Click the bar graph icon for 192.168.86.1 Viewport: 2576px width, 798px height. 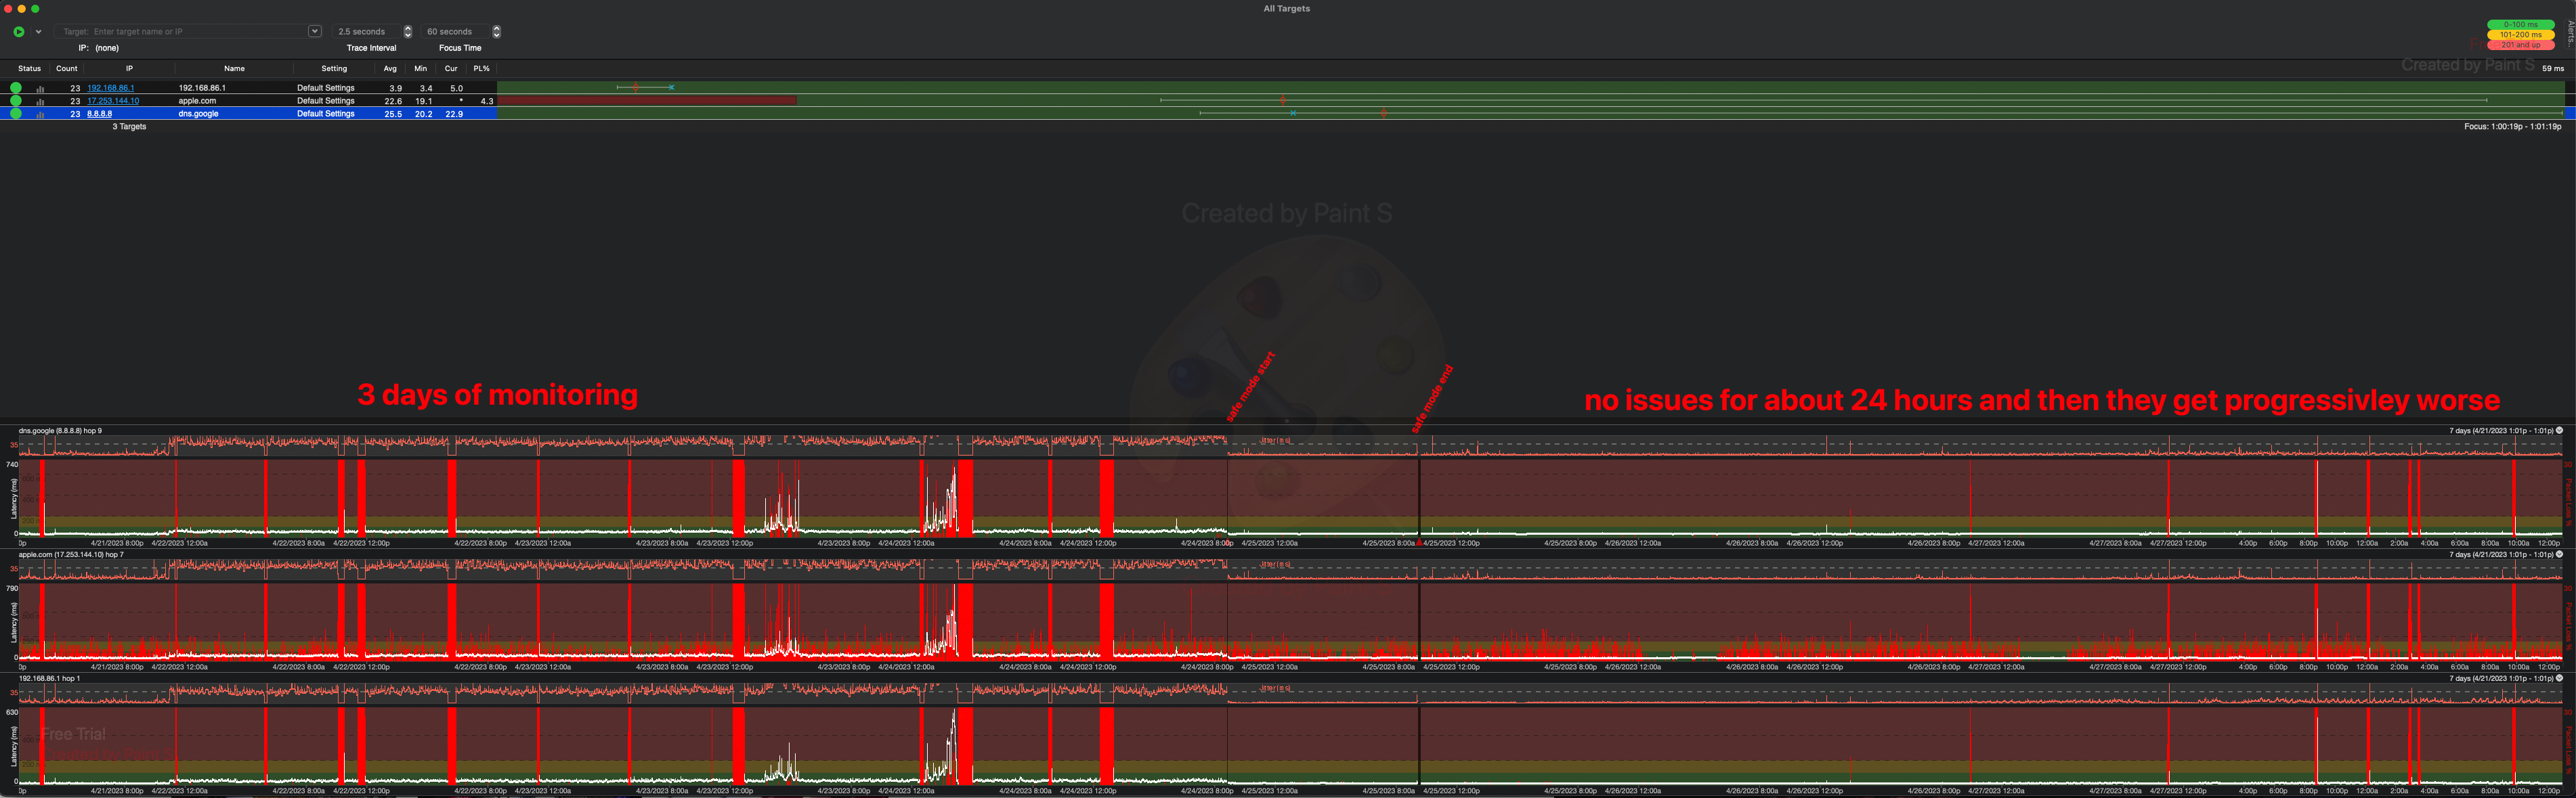pyautogui.click(x=41, y=88)
